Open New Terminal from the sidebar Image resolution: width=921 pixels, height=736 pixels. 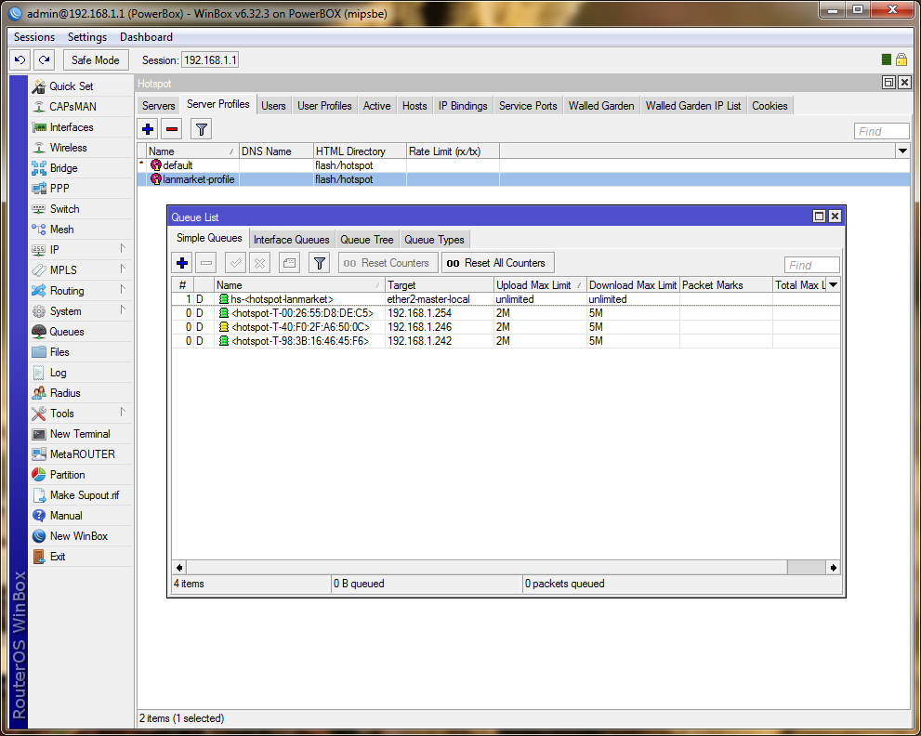[79, 434]
